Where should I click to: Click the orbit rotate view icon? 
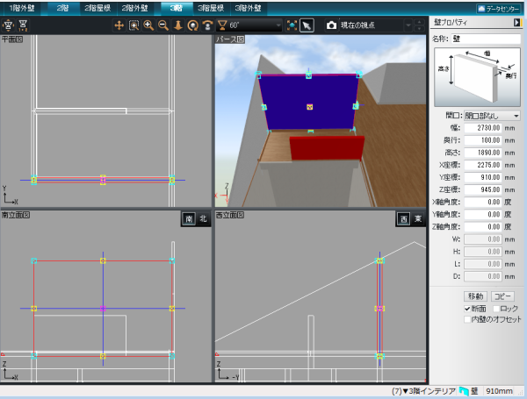tap(192, 25)
